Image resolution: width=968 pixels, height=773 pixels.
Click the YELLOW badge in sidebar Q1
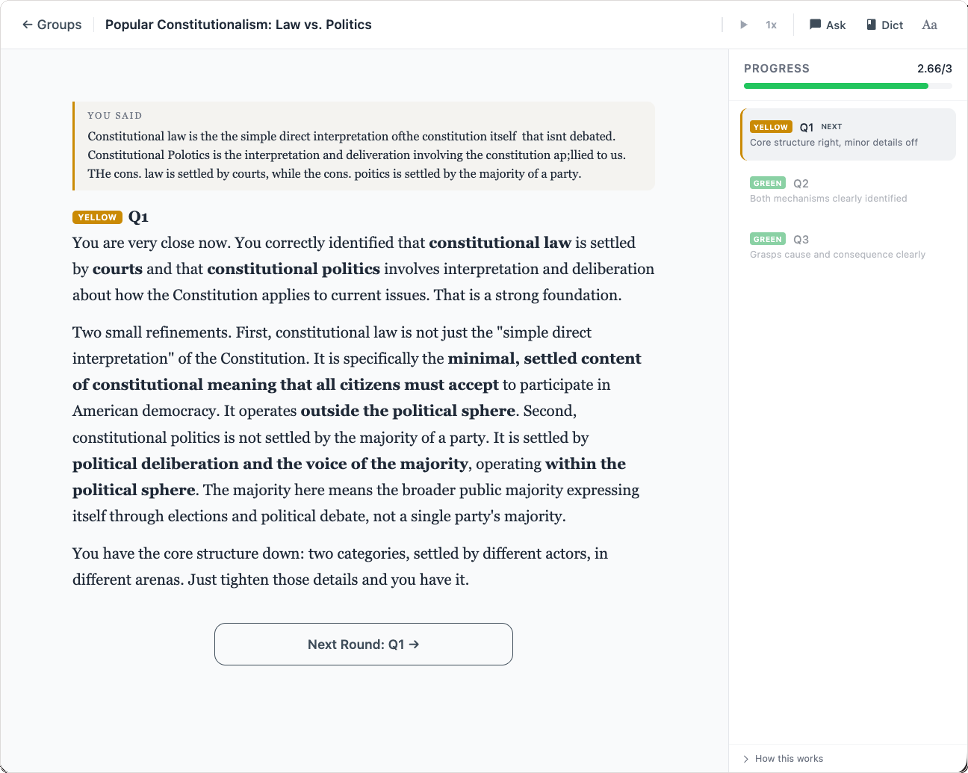(x=770, y=127)
